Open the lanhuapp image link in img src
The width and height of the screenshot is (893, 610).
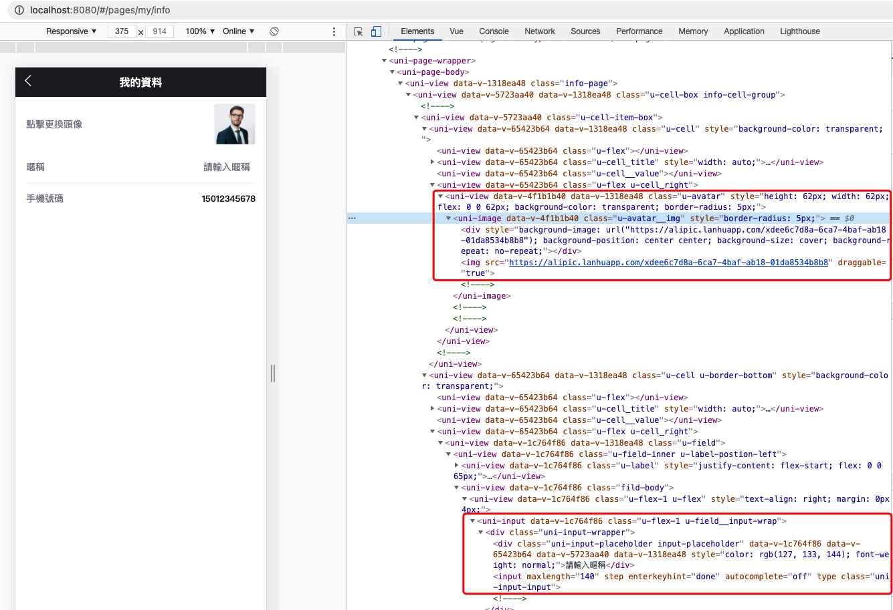669,263
